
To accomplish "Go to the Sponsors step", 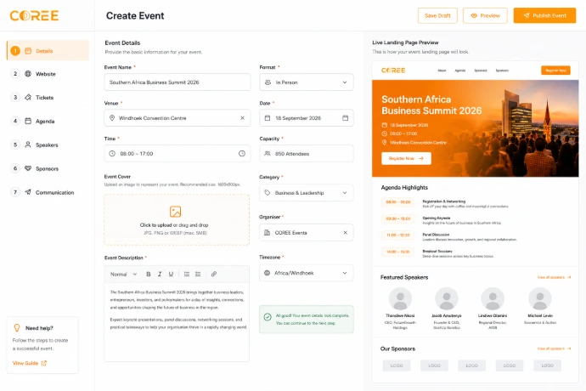I will [x=47, y=169].
